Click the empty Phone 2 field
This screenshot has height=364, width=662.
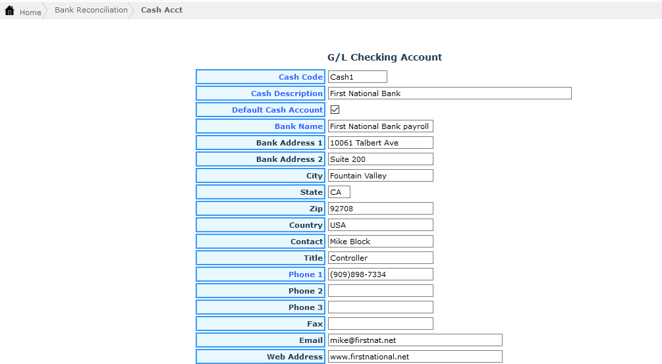[x=380, y=291]
